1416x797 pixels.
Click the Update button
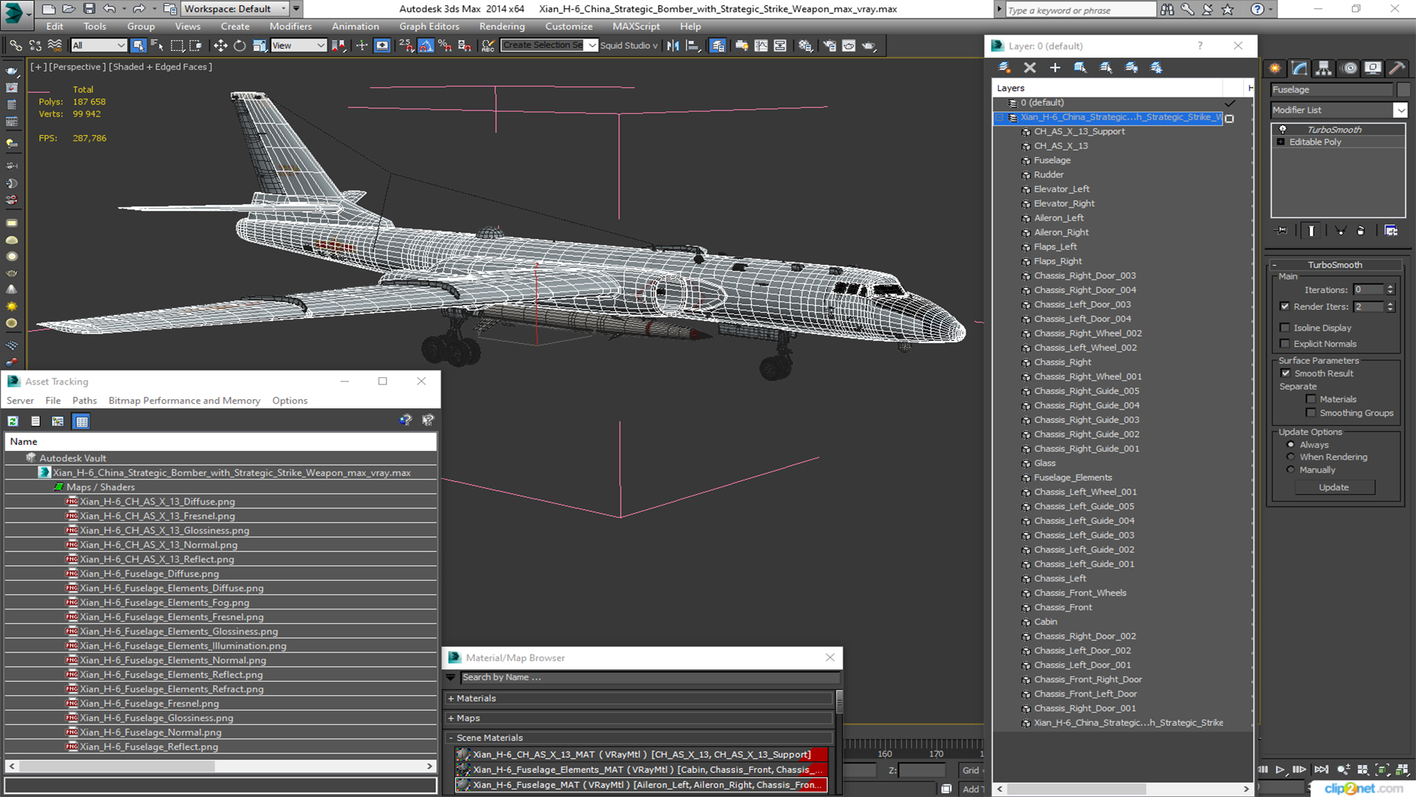pos(1333,488)
